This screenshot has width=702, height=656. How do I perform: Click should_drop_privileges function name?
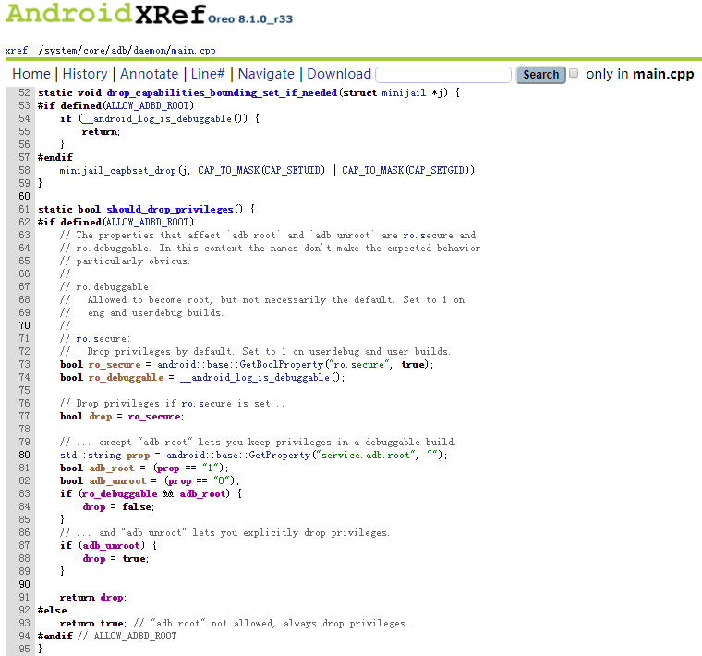click(170, 209)
